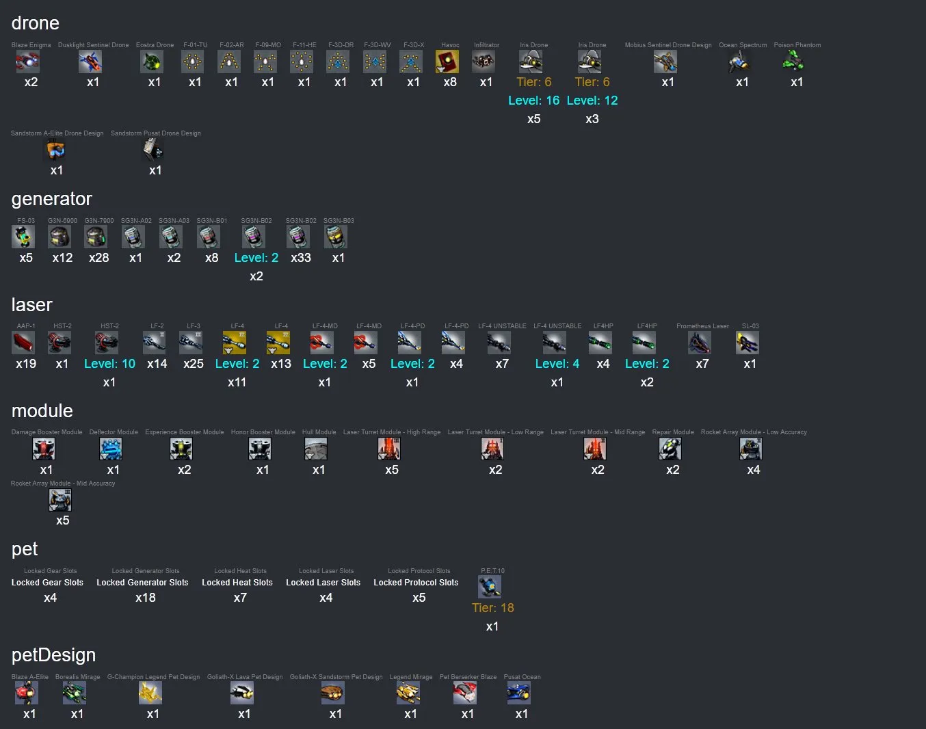
Task: Choose the G-Champion Legend Pet Design icon
Action: click(x=150, y=693)
